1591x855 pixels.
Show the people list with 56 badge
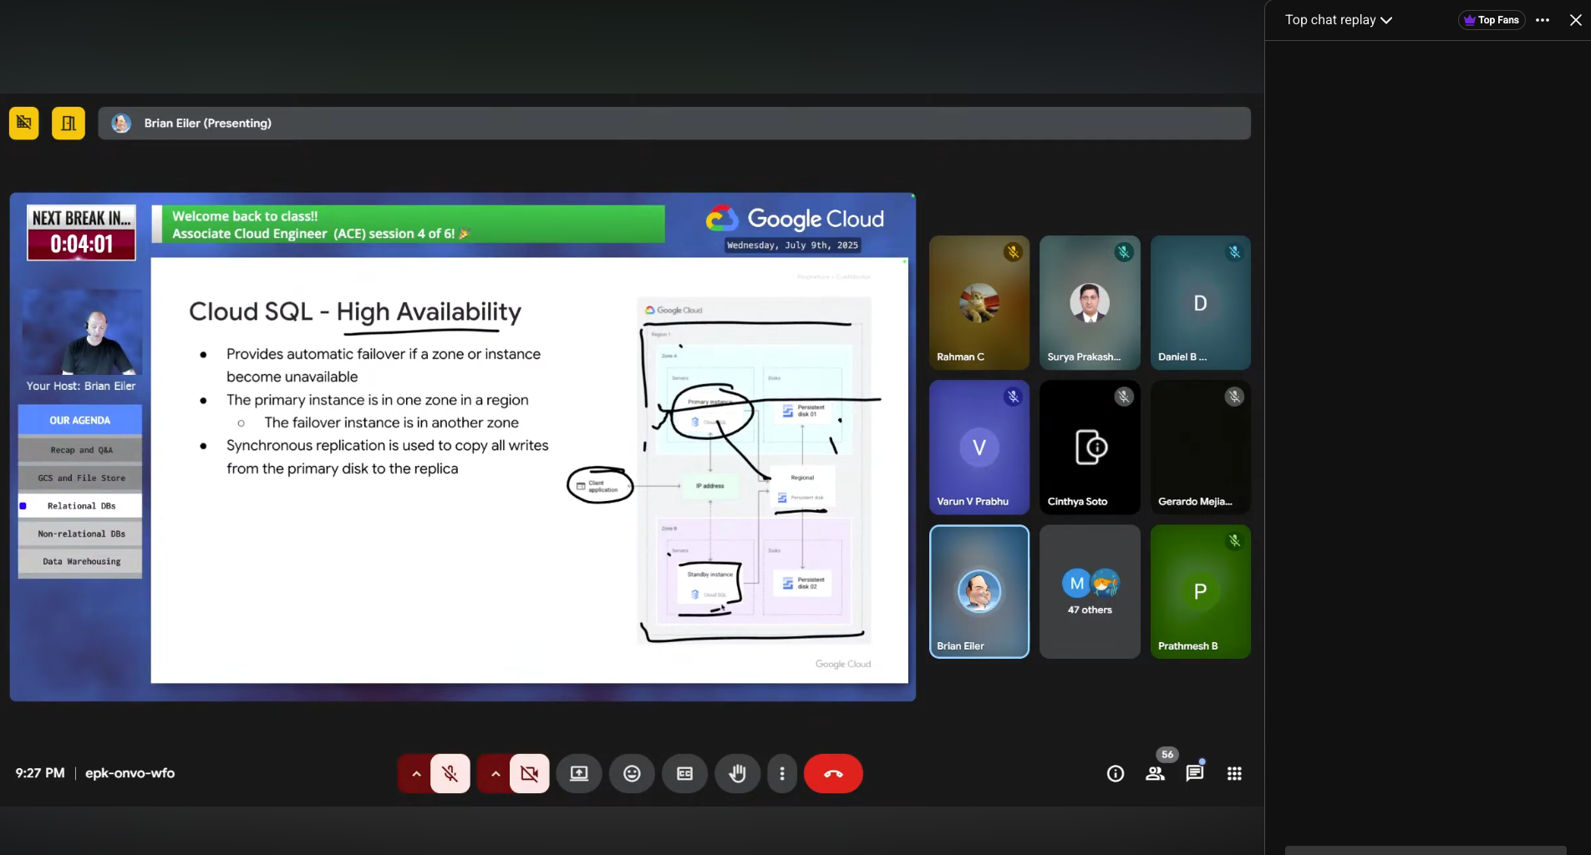1156,774
